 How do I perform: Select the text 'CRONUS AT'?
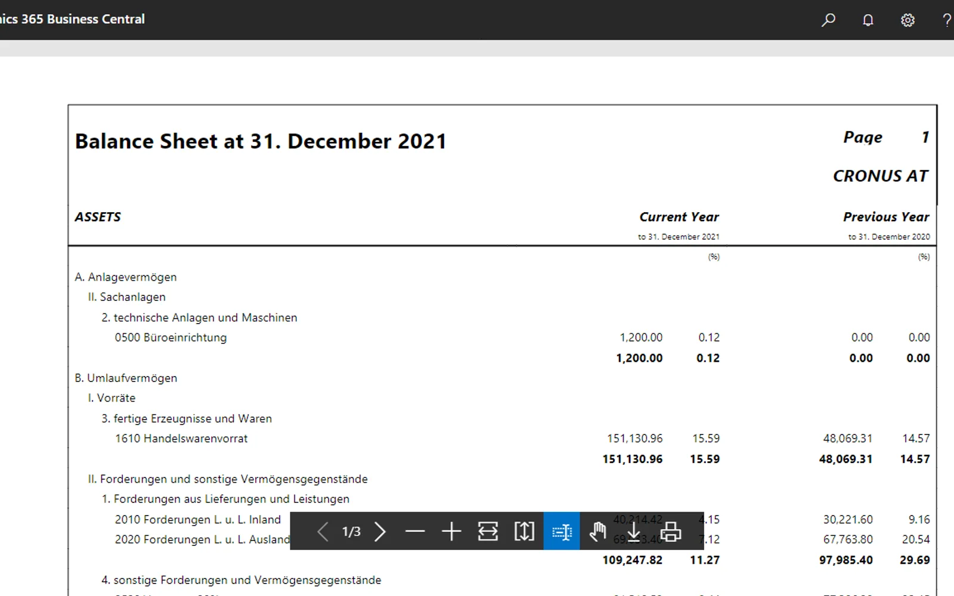click(x=881, y=176)
